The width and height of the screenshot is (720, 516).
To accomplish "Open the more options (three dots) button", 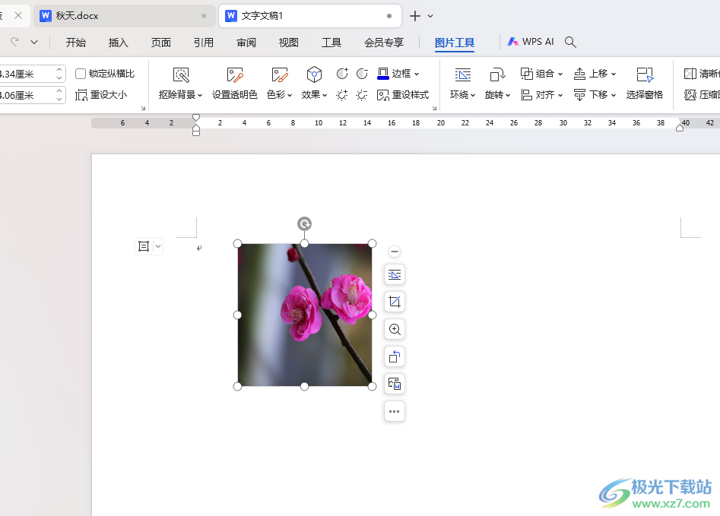I will pos(395,411).
